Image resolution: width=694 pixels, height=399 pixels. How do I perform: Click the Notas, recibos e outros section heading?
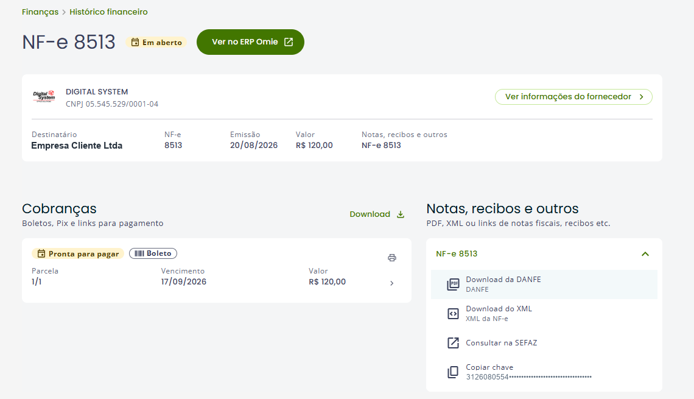click(x=502, y=208)
